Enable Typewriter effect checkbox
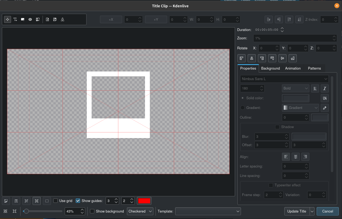The image size is (342, 219). [271, 185]
